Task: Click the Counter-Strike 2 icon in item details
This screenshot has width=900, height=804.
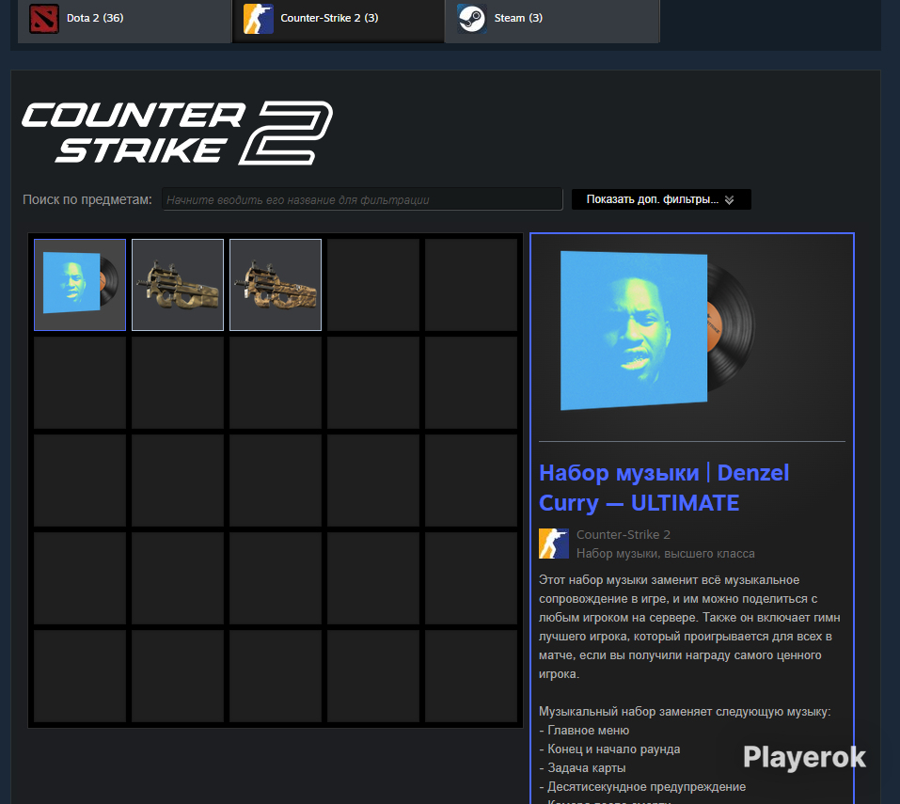Action: coord(554,544)
